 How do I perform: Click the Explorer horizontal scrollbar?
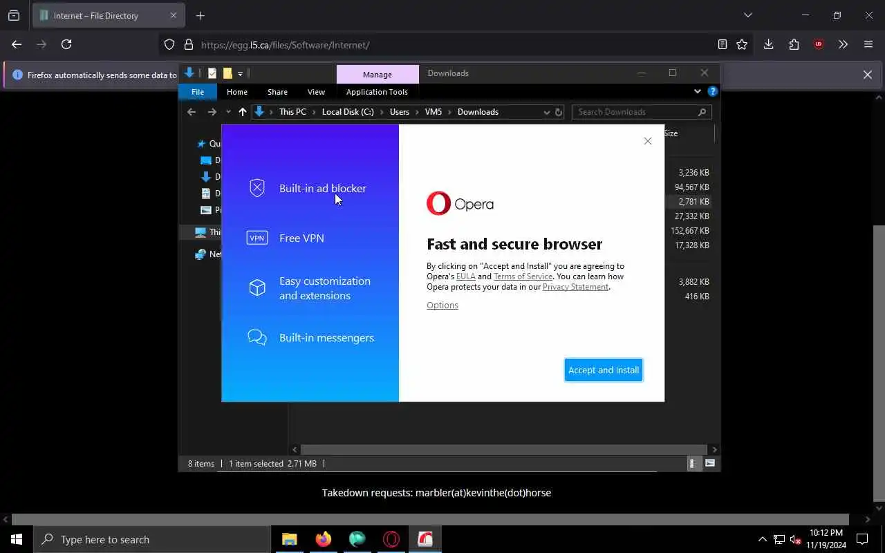pos(504,449)
